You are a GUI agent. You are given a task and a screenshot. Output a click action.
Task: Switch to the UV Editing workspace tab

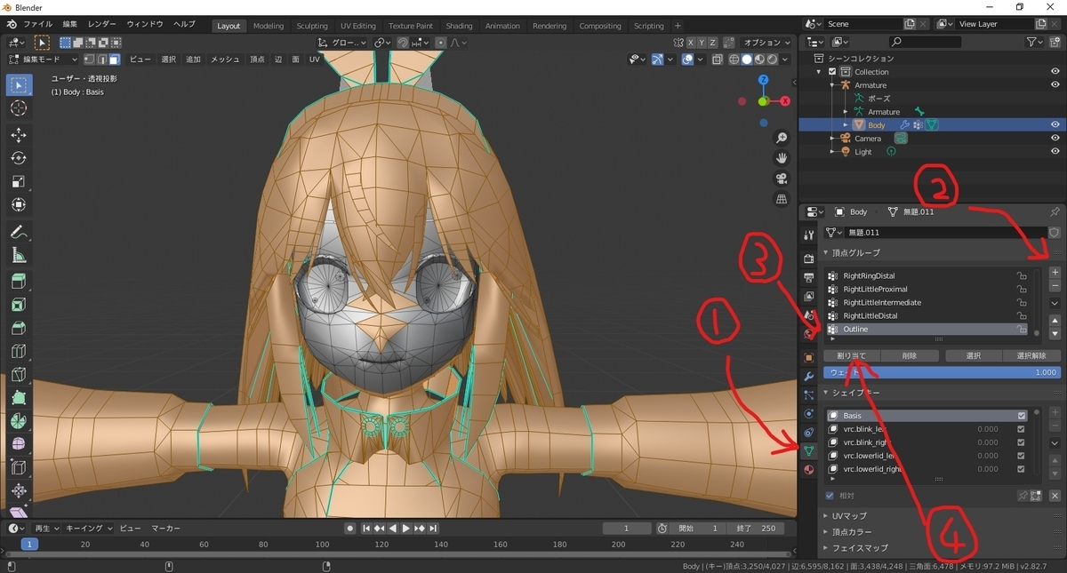[358, 26]
